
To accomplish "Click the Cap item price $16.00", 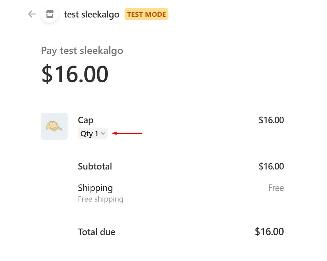I will click(271, 120).
